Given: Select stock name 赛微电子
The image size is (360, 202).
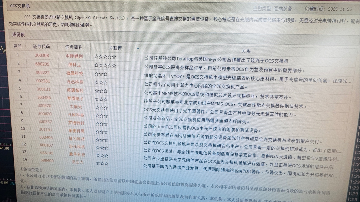Looking at the screenshot, I should [x=75, y=99].
